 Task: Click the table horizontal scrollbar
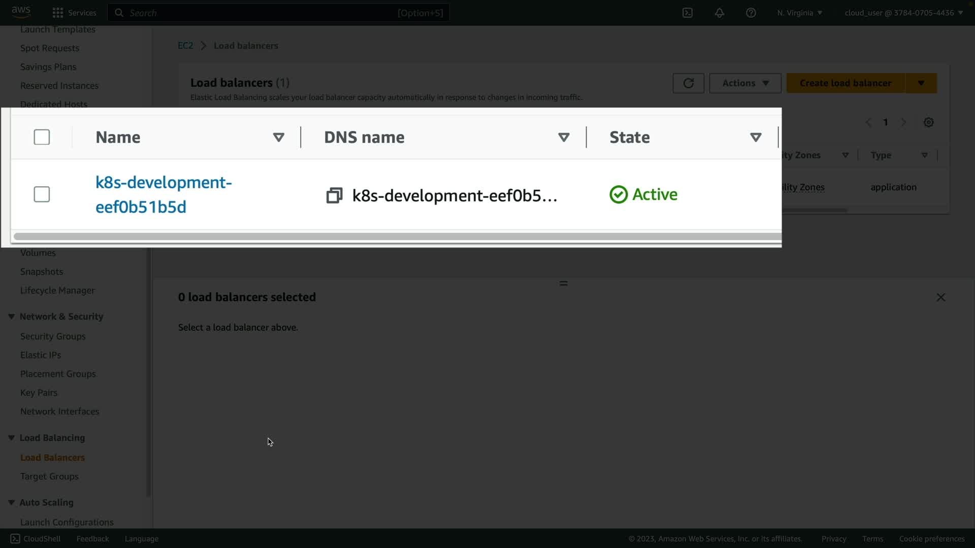pos(396,236)
